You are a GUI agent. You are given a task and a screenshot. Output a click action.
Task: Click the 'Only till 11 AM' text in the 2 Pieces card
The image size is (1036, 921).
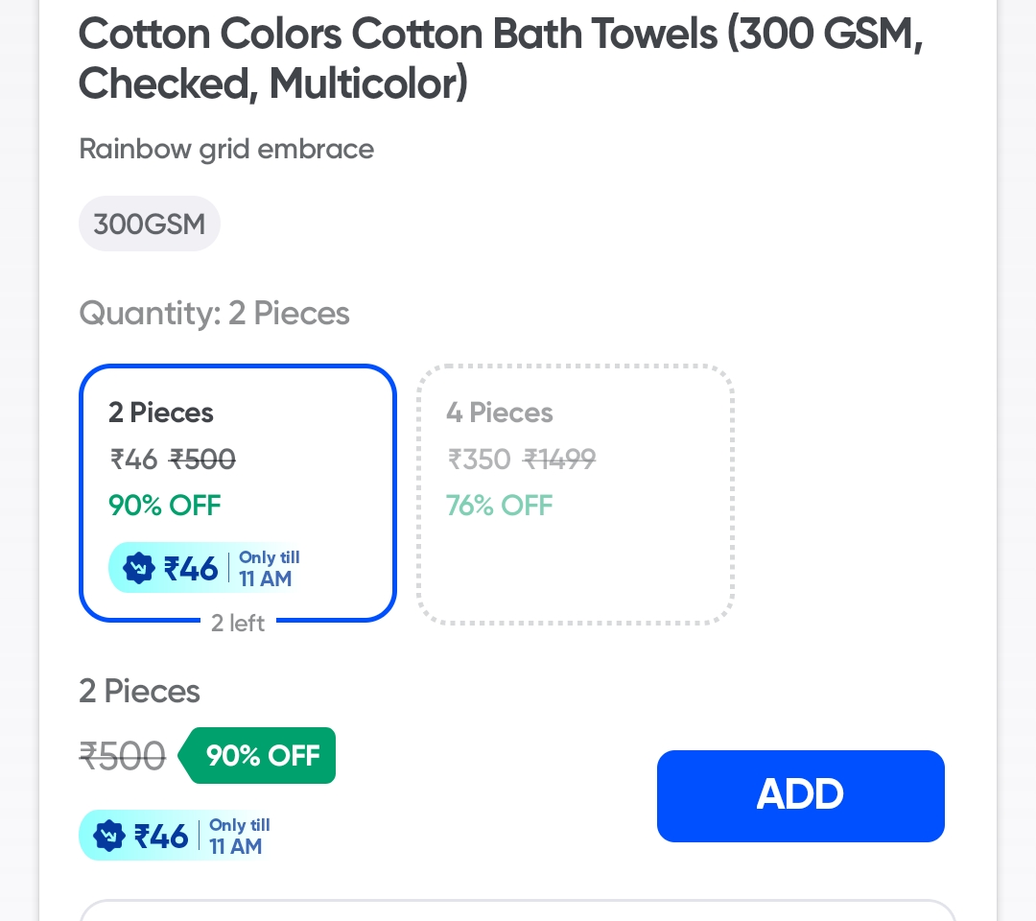(269, 569)
